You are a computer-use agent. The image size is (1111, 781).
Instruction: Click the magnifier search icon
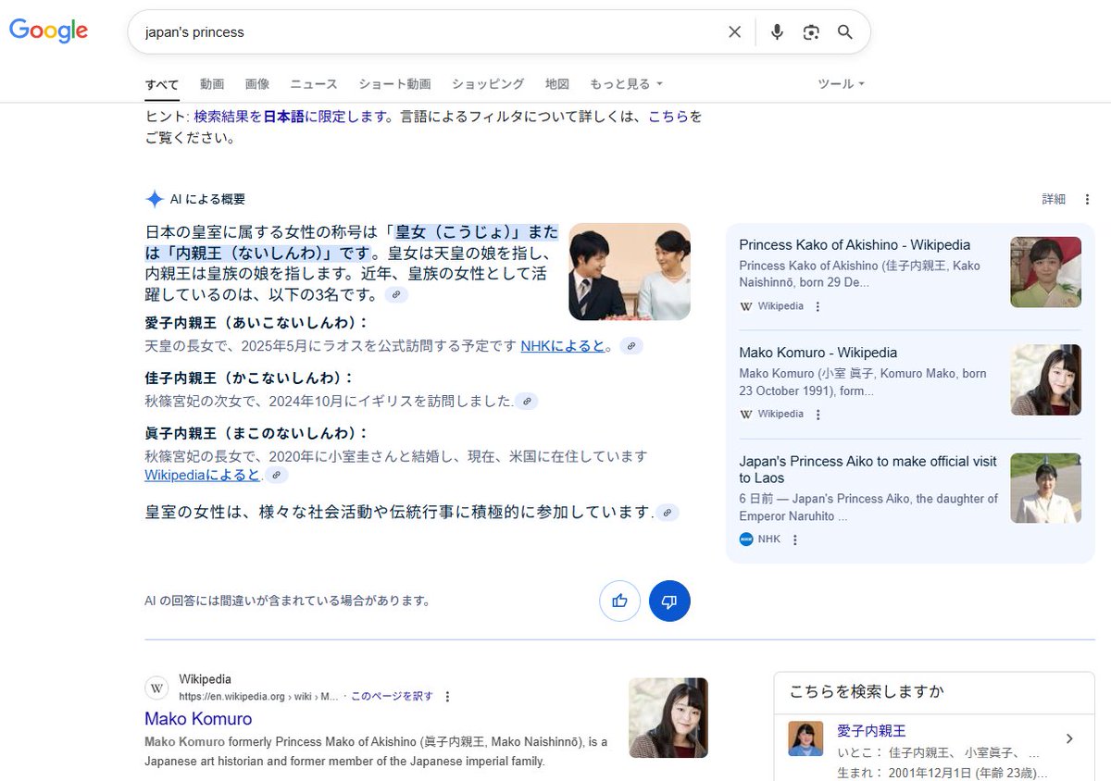point(845,32)
